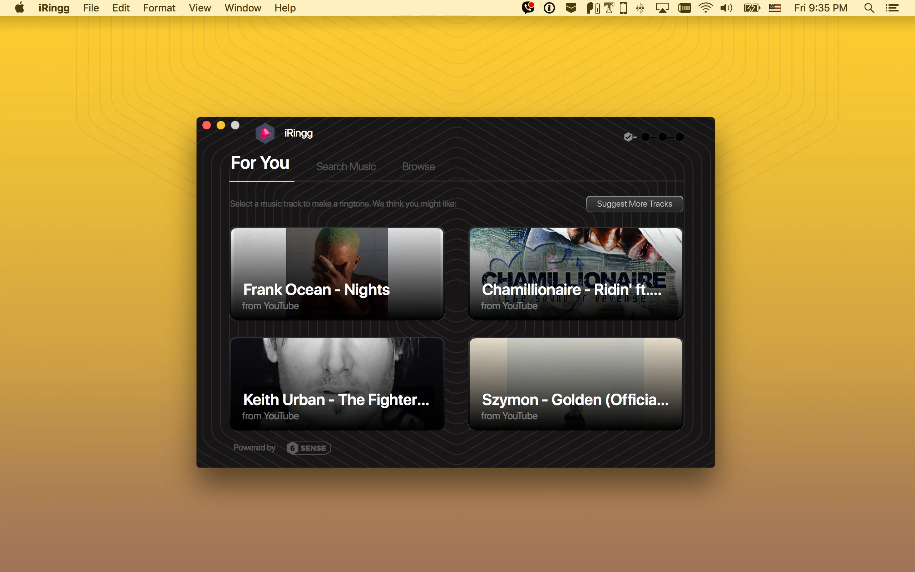Click the completed checkmark step hexagon
The width and height of the screenshot is (915, 572).
coord(628,137)
